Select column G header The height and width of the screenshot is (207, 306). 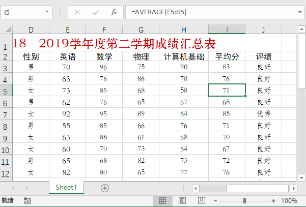141,29
